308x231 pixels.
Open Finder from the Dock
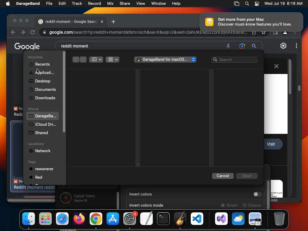point(29,219)
